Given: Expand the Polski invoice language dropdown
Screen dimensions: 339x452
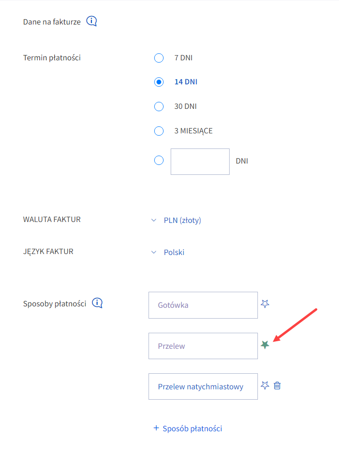Looking at the screenshot, I should click(x=174, y=252).
